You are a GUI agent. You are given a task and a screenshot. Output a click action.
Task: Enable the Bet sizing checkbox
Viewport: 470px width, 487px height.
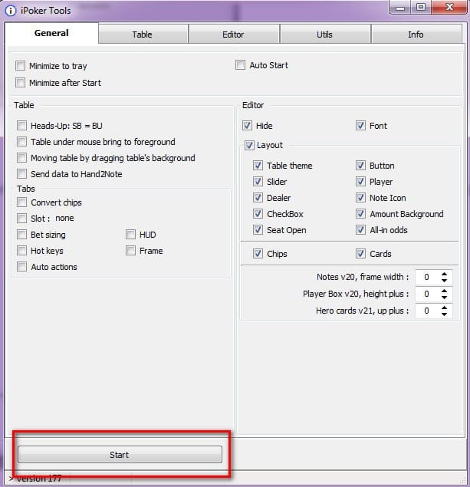click(21, 235)
